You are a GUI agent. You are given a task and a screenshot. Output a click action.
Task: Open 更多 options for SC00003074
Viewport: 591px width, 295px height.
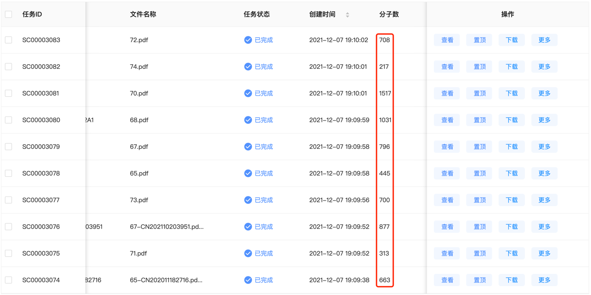[544, 280]
